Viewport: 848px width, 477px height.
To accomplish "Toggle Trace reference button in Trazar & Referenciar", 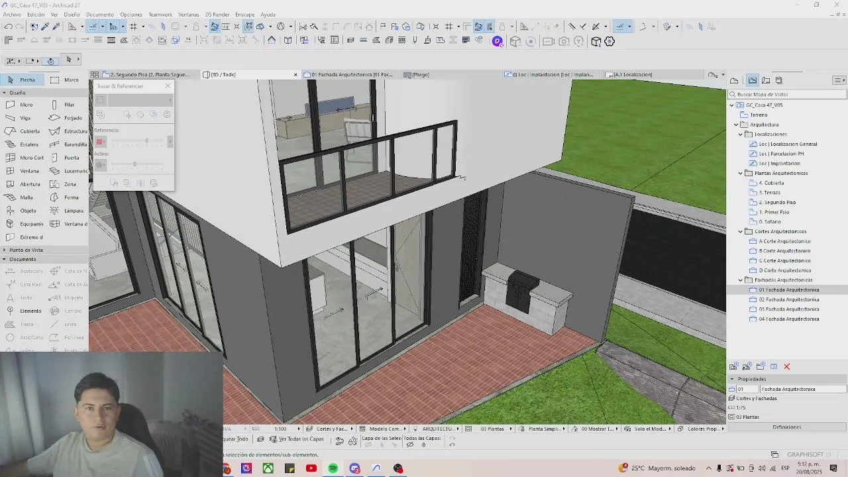I will 100,100.
